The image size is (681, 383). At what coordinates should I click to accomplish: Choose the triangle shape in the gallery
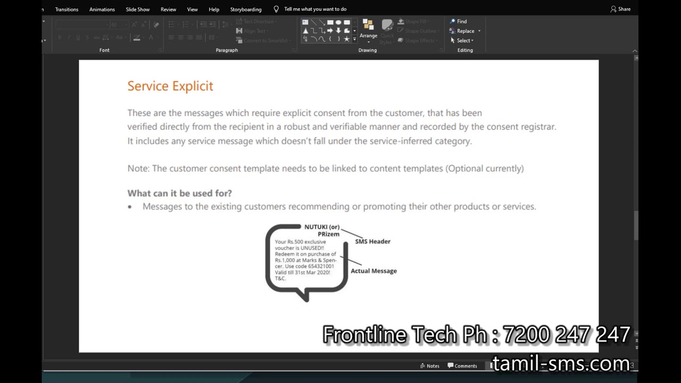[305, 31]
